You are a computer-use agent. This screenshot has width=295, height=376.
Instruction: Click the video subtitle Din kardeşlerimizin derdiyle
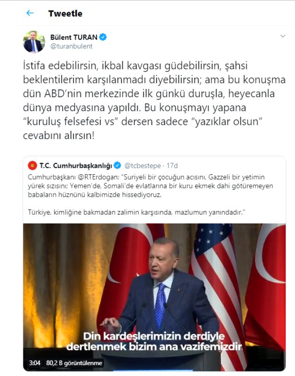154,336
